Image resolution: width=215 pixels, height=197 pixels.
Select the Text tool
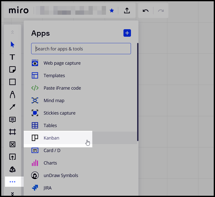(12, 57)
